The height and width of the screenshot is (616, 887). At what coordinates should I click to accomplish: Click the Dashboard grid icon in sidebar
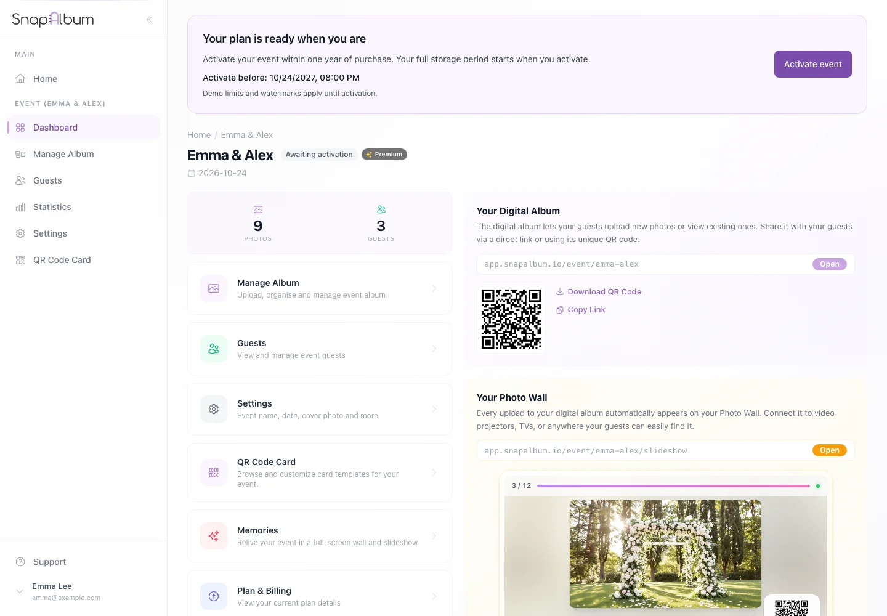(20, 128)
